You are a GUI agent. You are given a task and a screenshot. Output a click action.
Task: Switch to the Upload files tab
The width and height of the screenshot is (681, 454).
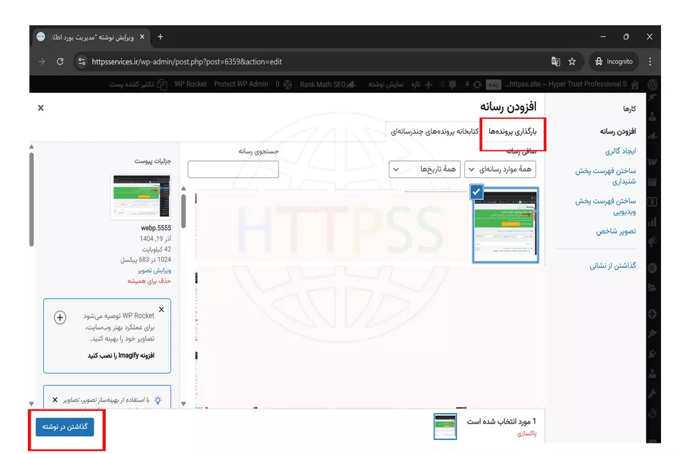click(512, 132)
